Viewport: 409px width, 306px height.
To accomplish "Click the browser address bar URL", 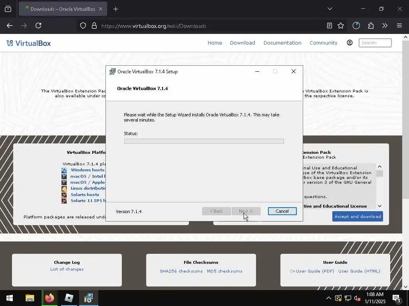I will tap(154, 26).
